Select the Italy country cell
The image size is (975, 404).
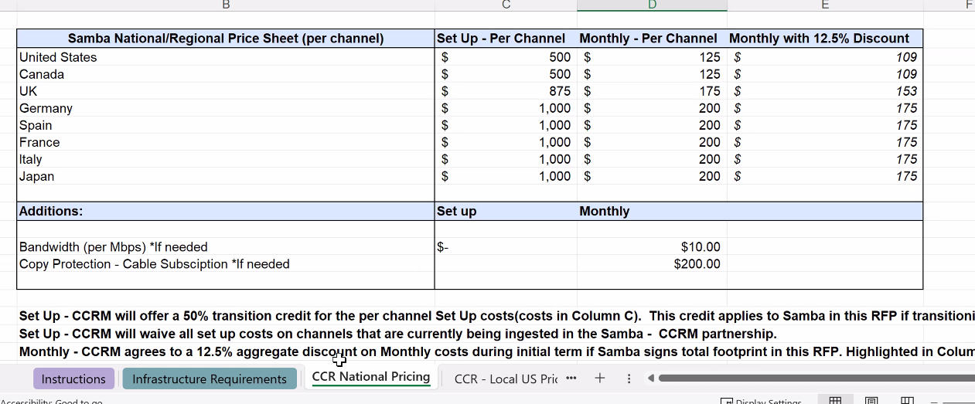coord(226,159)
